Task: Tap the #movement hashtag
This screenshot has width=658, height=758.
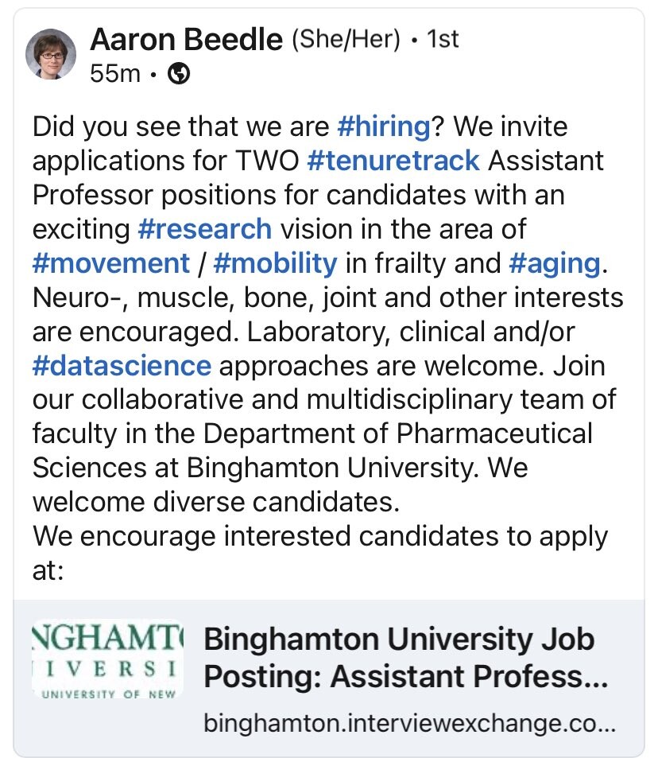Action: coord(111,263)
